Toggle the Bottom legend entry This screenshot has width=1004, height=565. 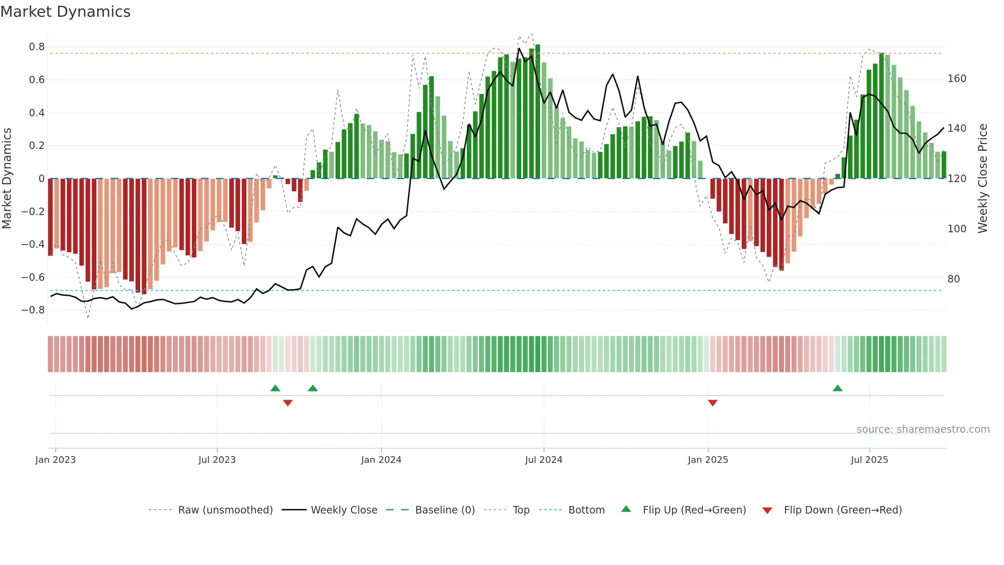pos(572,510)
